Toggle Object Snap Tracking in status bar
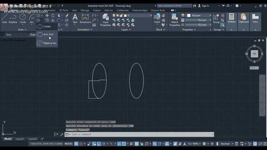Screen dimensions: 267x150 (119, 144)
